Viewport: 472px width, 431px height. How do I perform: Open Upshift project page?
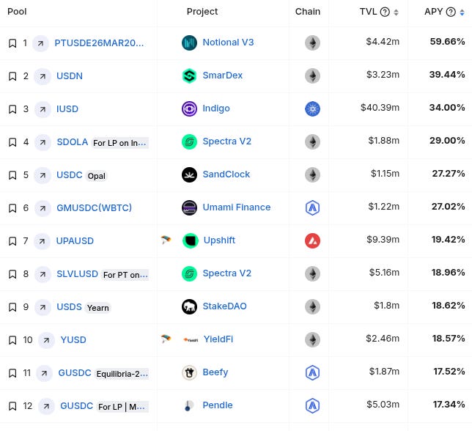click(x=219, y=240)
